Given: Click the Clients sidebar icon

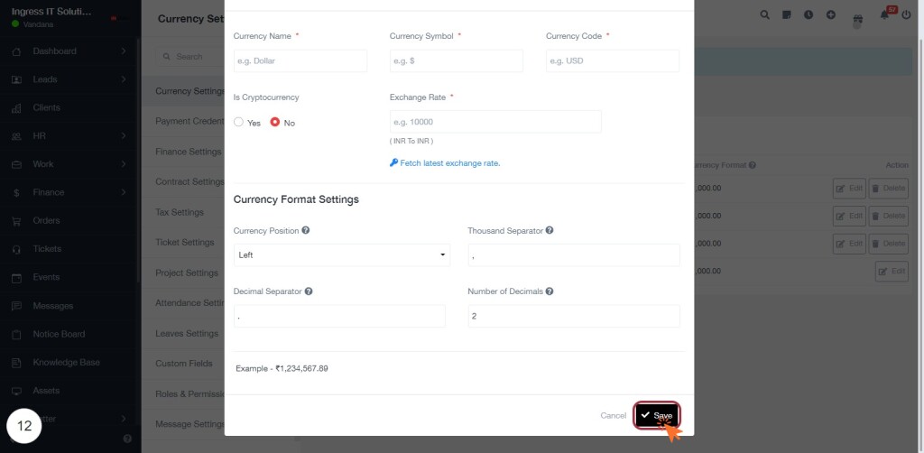Looking at the screenshot, I should [16, 107].
